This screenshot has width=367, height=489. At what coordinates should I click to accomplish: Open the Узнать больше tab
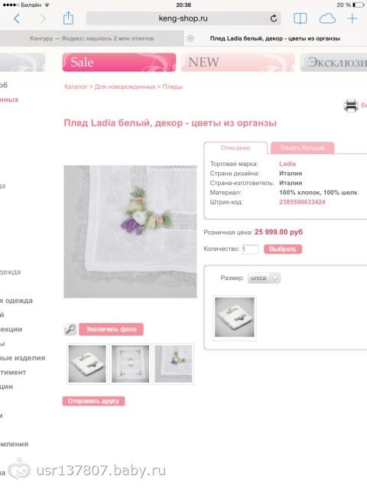pyautogui.click(x=302, y=148)
